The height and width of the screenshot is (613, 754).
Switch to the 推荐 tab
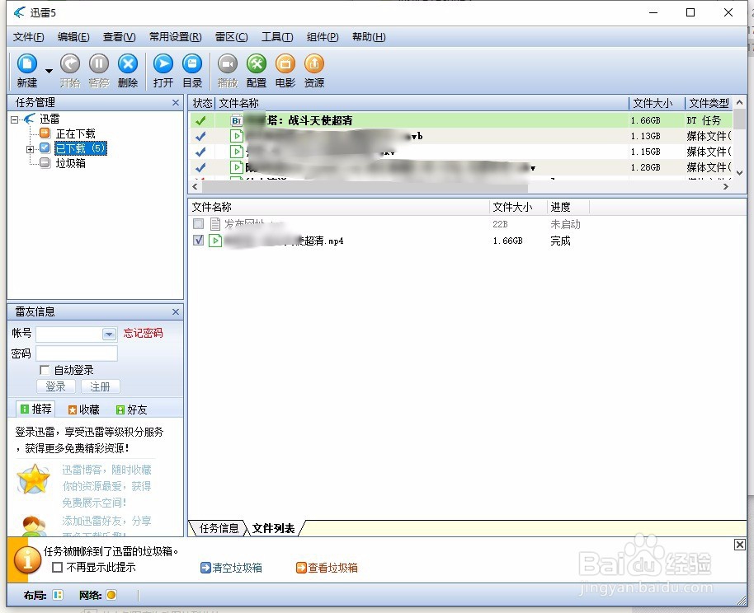point(35,409)
